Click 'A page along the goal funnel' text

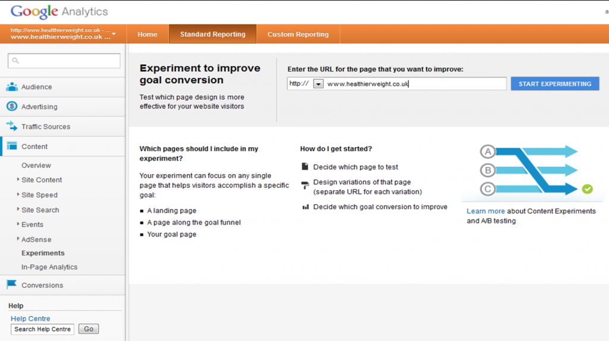click(x=194, y=222)
